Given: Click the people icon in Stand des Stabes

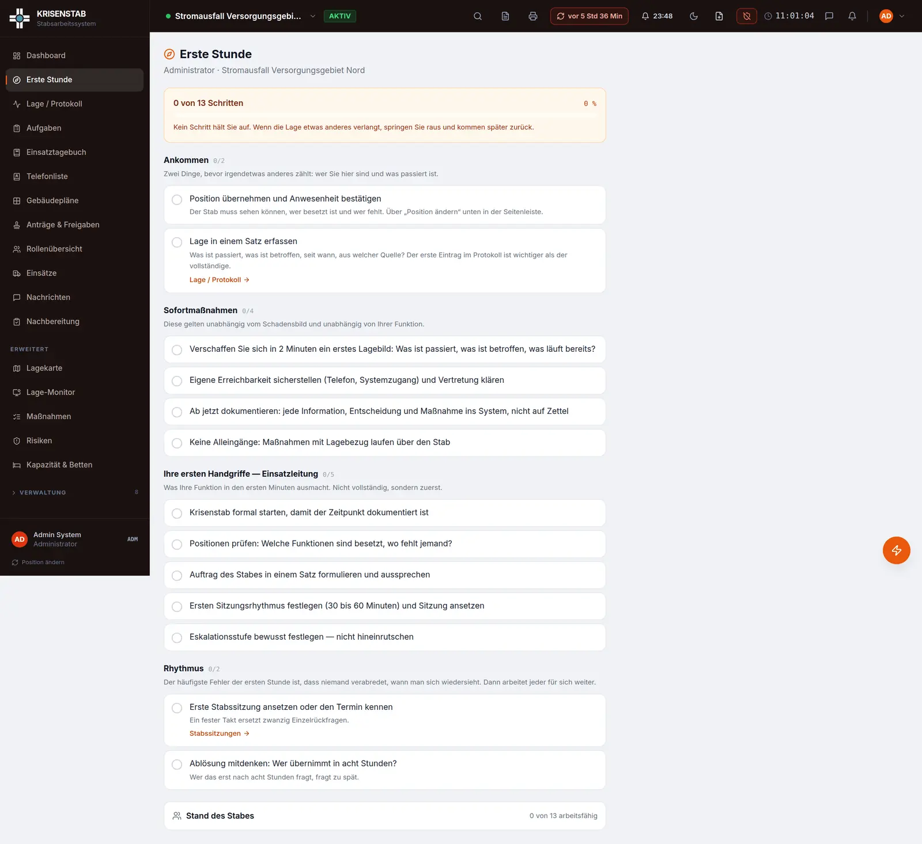Looking at the screenshot, I should point(177,816).
